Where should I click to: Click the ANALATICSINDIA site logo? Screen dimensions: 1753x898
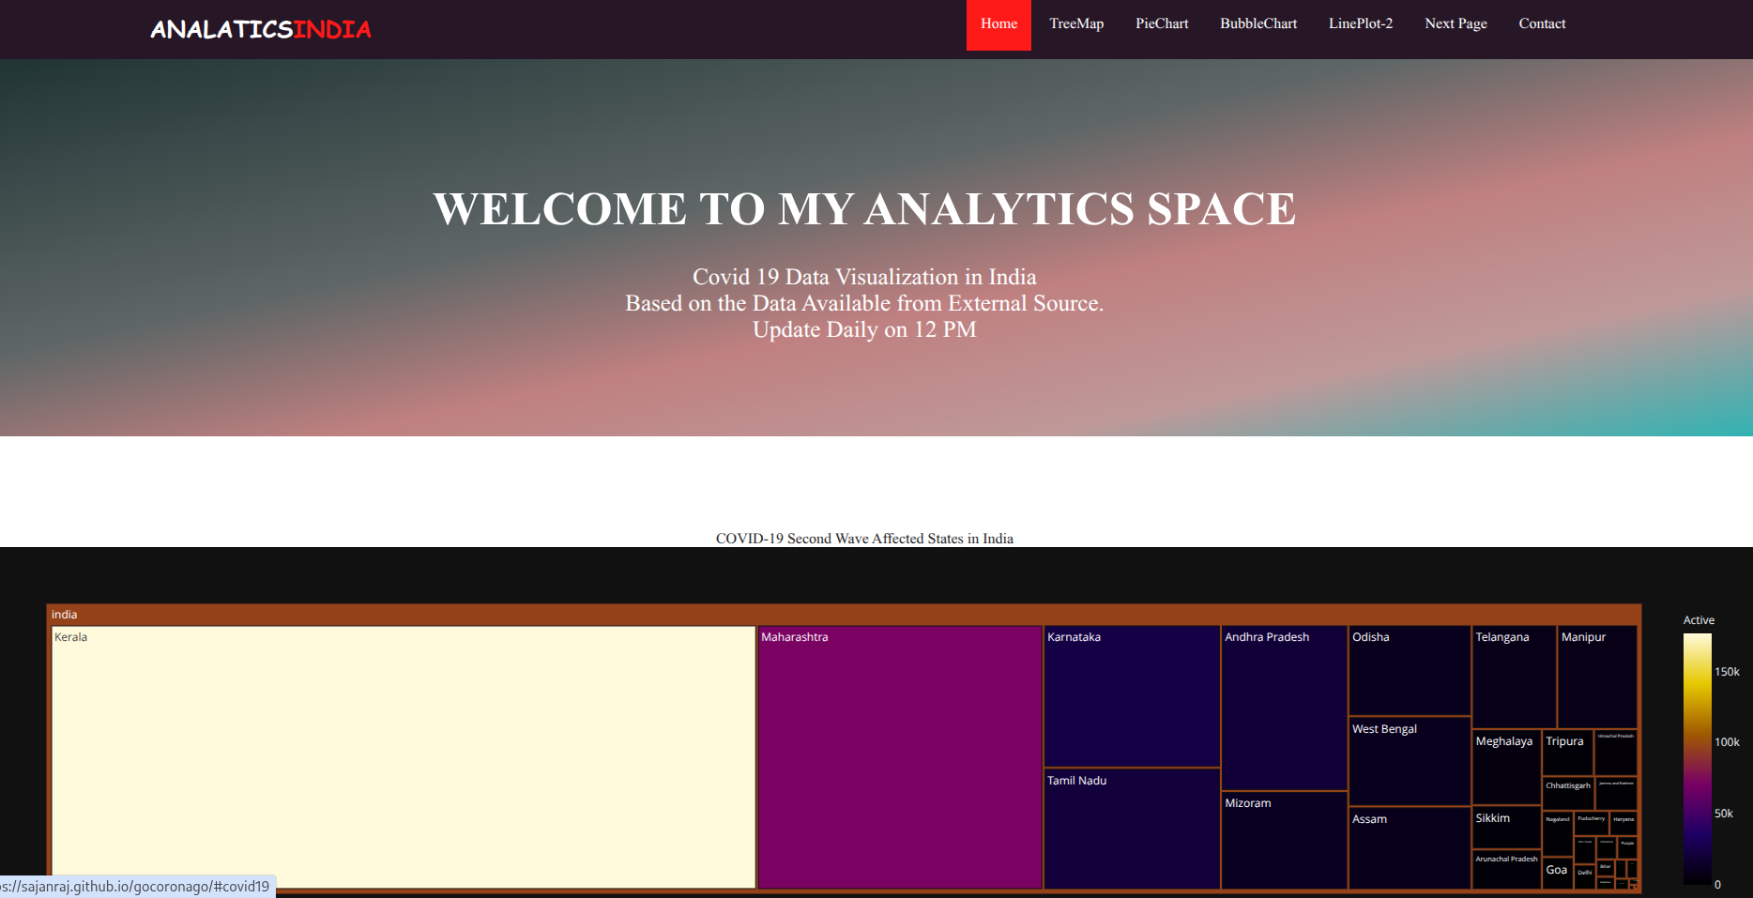click(261, 28)
